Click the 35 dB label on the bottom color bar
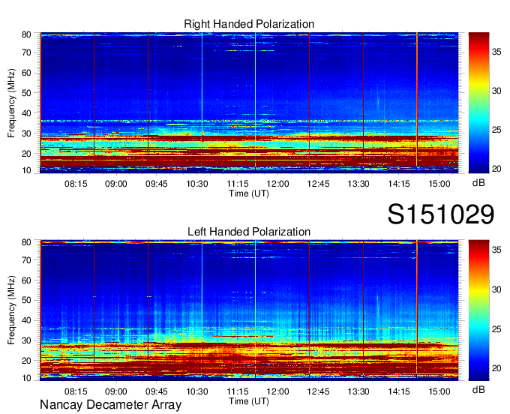The image size is (510, 414). (x=496, y=250)
